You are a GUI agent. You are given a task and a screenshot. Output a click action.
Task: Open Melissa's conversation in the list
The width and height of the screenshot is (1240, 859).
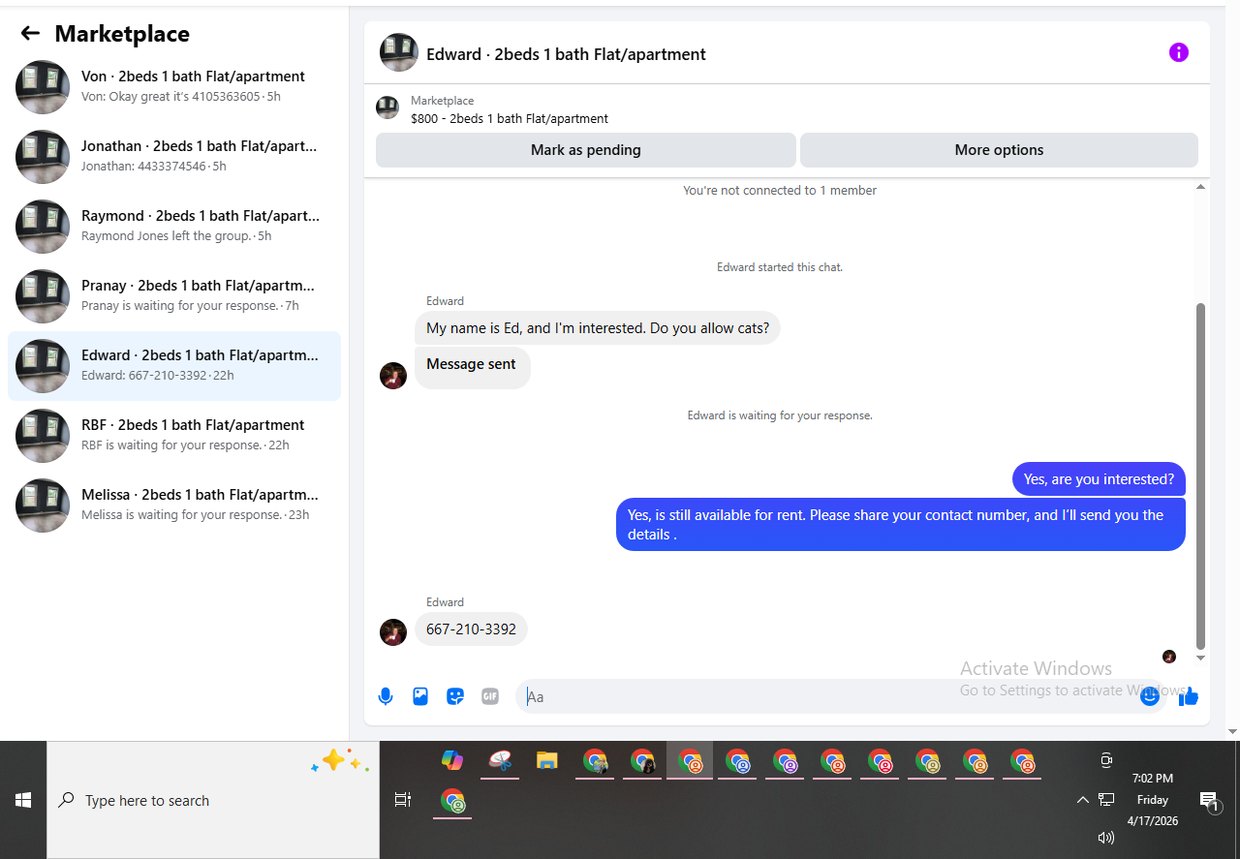click(x=174, y=506)
